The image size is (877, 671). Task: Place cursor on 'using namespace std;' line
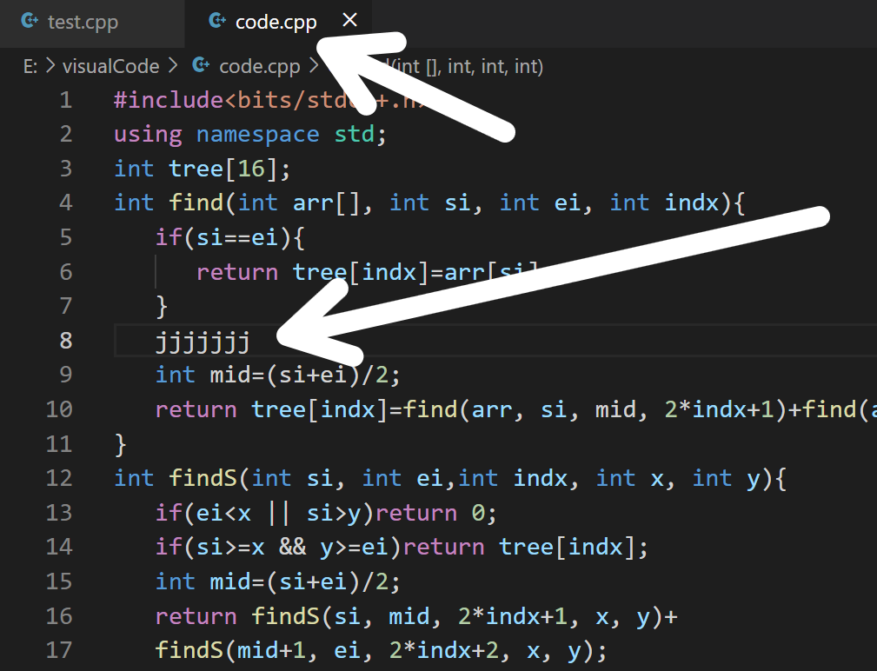[x=250, y=135]
